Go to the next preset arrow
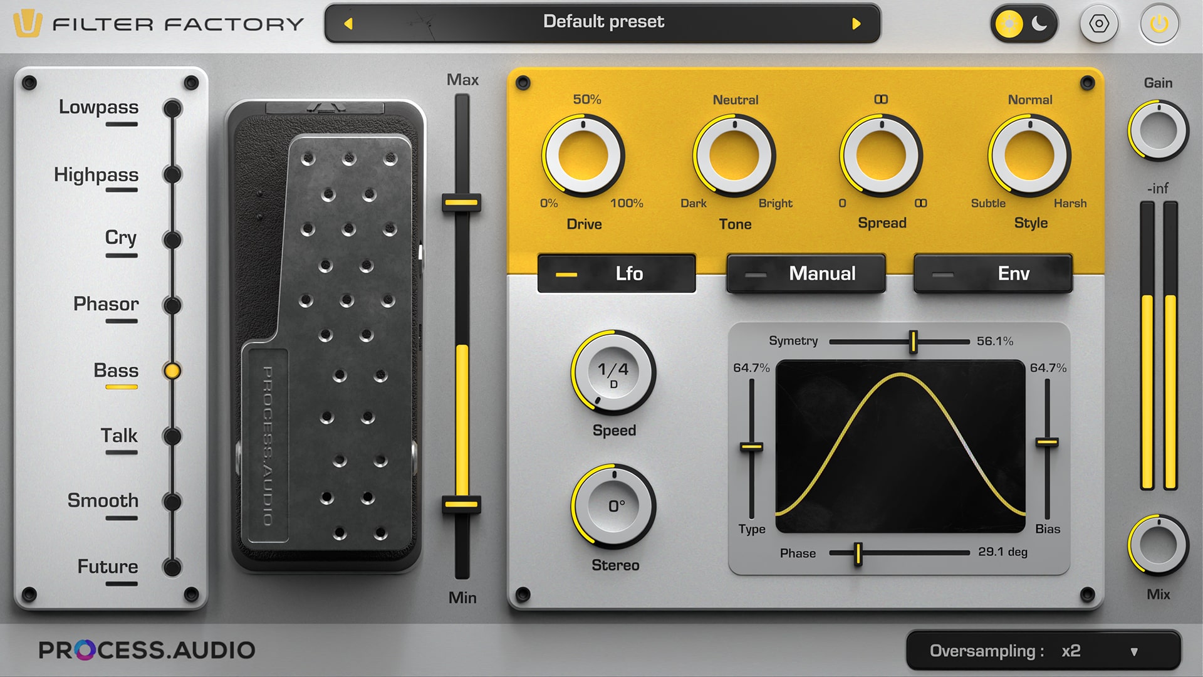Image resolution: width=1203 pixels, height=677 pixels. pyautogui.click(x=857, y=24)
